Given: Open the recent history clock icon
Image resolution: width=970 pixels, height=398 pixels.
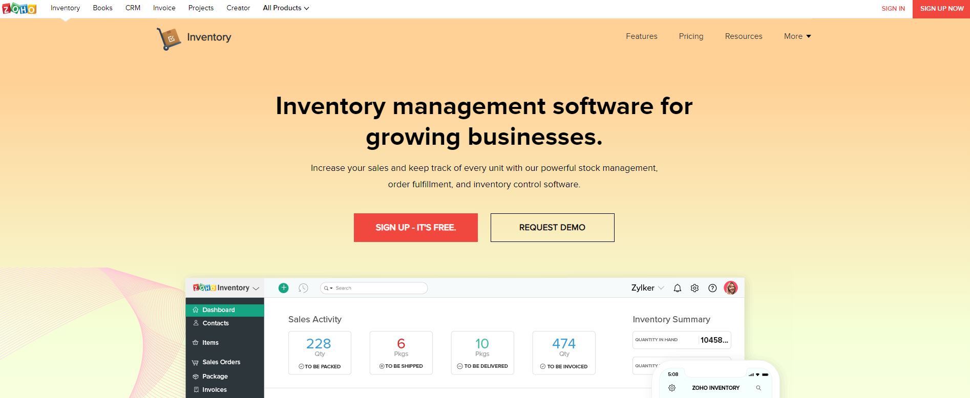Looking at the screenshot, I should 303,288.
